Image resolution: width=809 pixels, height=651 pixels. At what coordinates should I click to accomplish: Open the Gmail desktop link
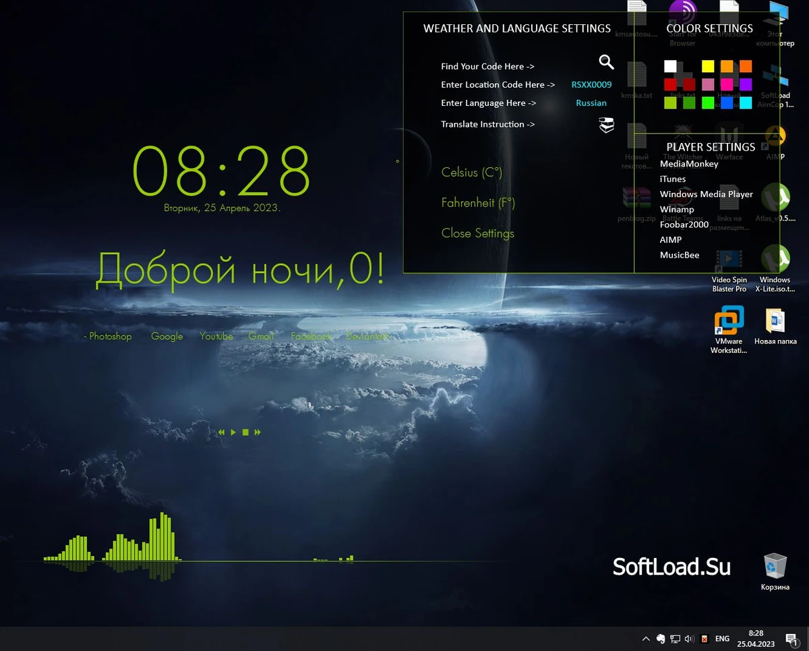coord(261,336)
